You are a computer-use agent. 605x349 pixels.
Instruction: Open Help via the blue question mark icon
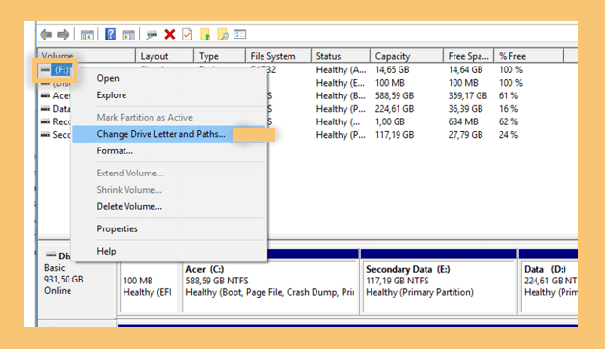(110, 35)
